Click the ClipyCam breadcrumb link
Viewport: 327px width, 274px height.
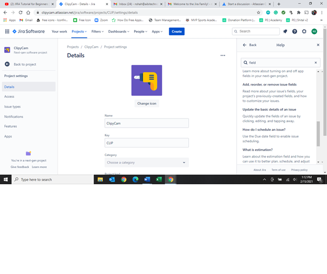tap(91, 47)
